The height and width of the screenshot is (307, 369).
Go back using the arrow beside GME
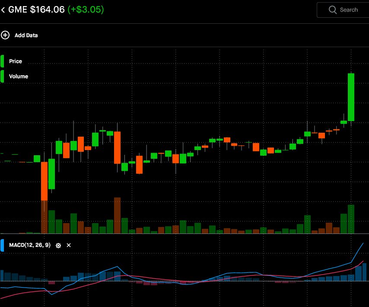[3, 10]
